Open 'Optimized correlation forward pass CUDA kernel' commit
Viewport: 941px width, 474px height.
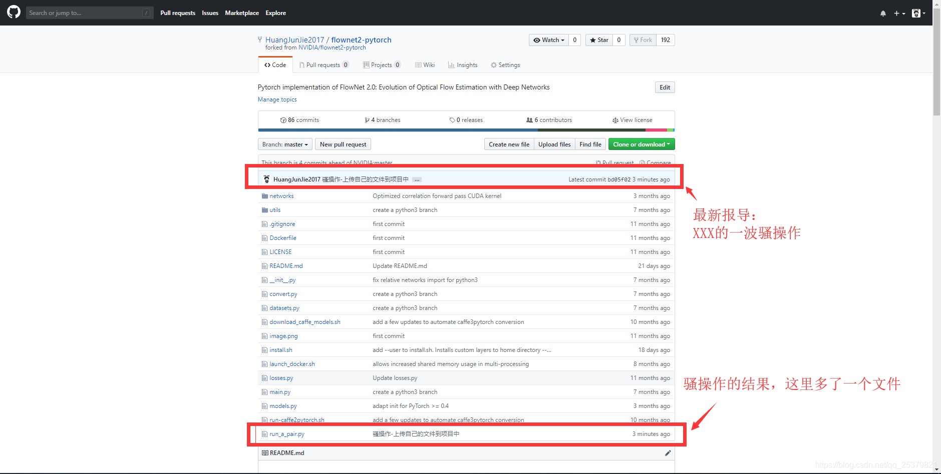(x=437, y=196)
